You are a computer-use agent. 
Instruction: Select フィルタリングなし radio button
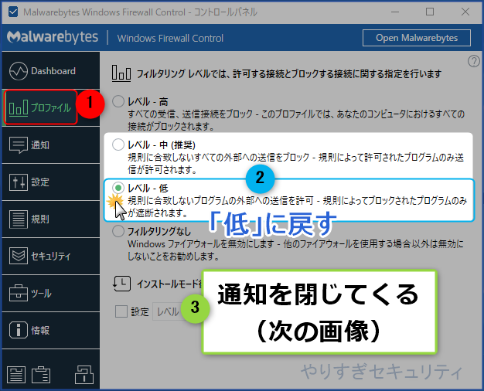tap(118, 231)
